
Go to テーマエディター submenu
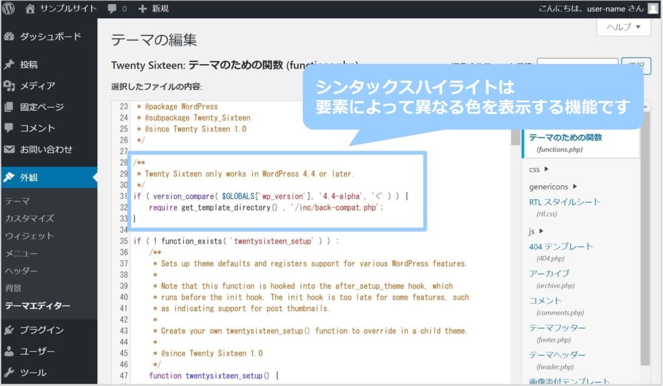(38, 306)
